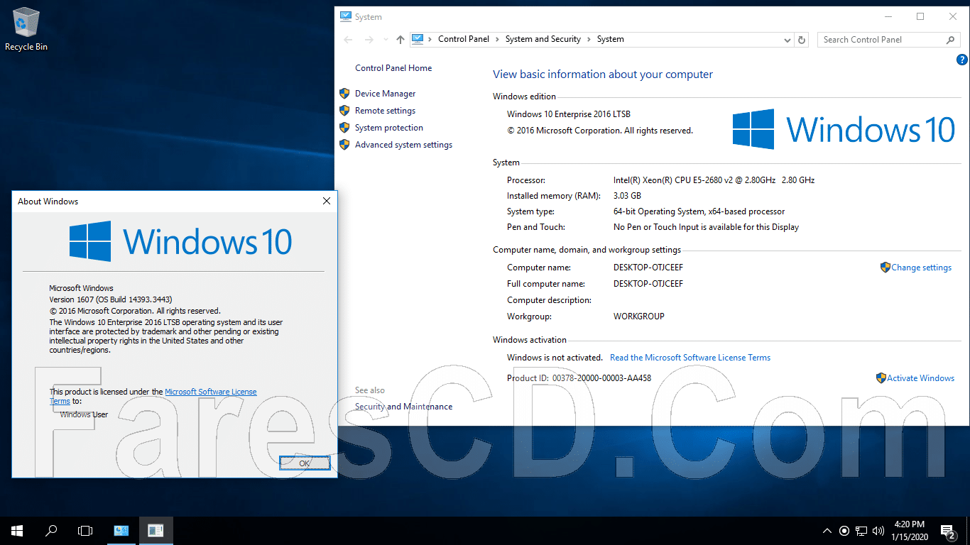Expand chevron after System and Security breadcrumb
The image size is (970, 545).
pos(589,39)
